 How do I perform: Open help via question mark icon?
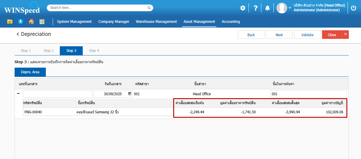(255, 8)
